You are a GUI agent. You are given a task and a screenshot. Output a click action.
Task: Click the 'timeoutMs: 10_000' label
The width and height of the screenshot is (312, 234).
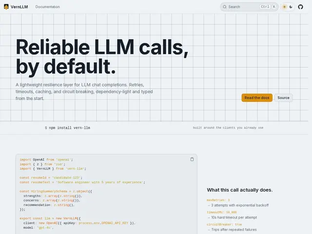point(222,213)
